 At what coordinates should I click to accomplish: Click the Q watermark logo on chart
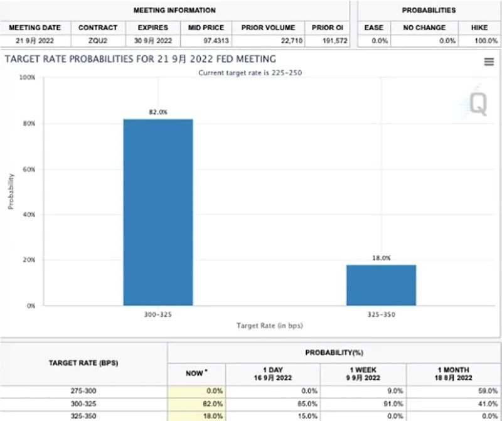pos(478,105)
